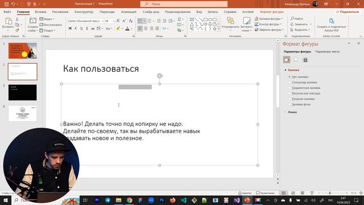Click the Find (Найти) button
364x205 pixels.
pyautogui.click(x=297, y=19)
